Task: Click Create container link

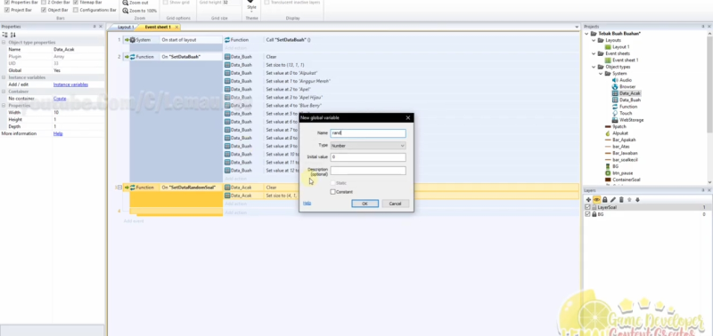Action: 60,99
